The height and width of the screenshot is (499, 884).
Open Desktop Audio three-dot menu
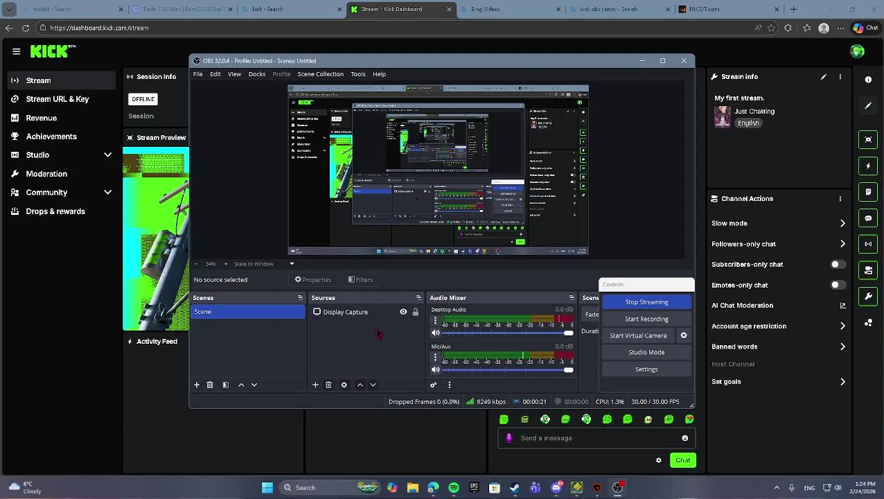pos(436,321)
